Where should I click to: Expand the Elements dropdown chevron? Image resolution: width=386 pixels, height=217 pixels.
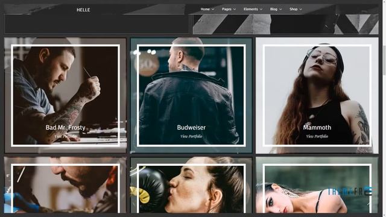click(x=261, y=10)
